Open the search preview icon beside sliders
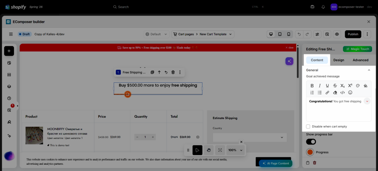 [327, 34]
